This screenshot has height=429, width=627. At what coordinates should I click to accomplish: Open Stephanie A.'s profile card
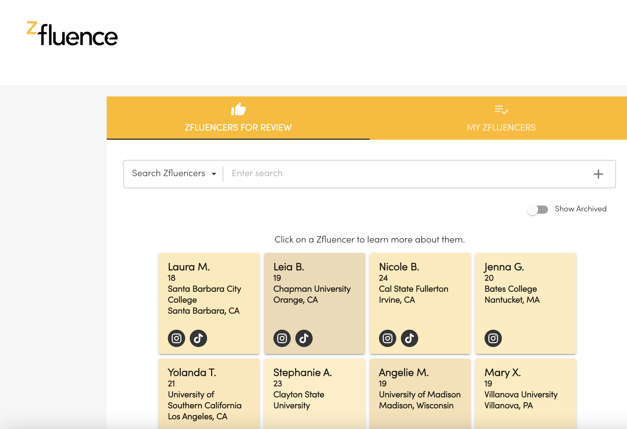(315, 394)
